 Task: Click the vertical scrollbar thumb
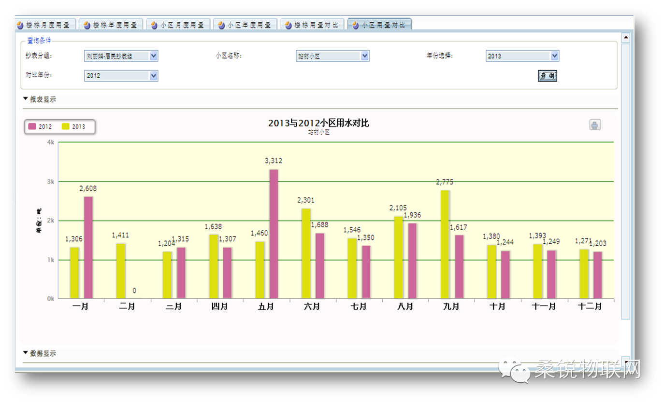point(625,181)
